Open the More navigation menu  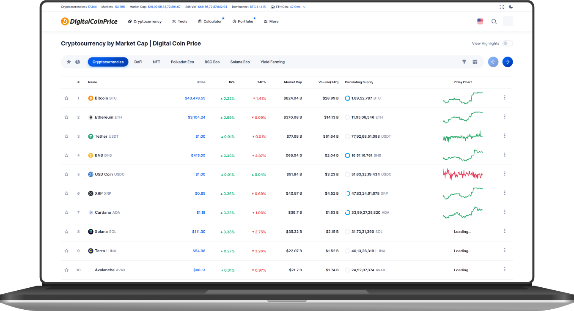pyautogui.click(x=271, y=22)
